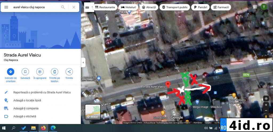Click the Indicații de orientare directions icon

[x=11, y=72]
